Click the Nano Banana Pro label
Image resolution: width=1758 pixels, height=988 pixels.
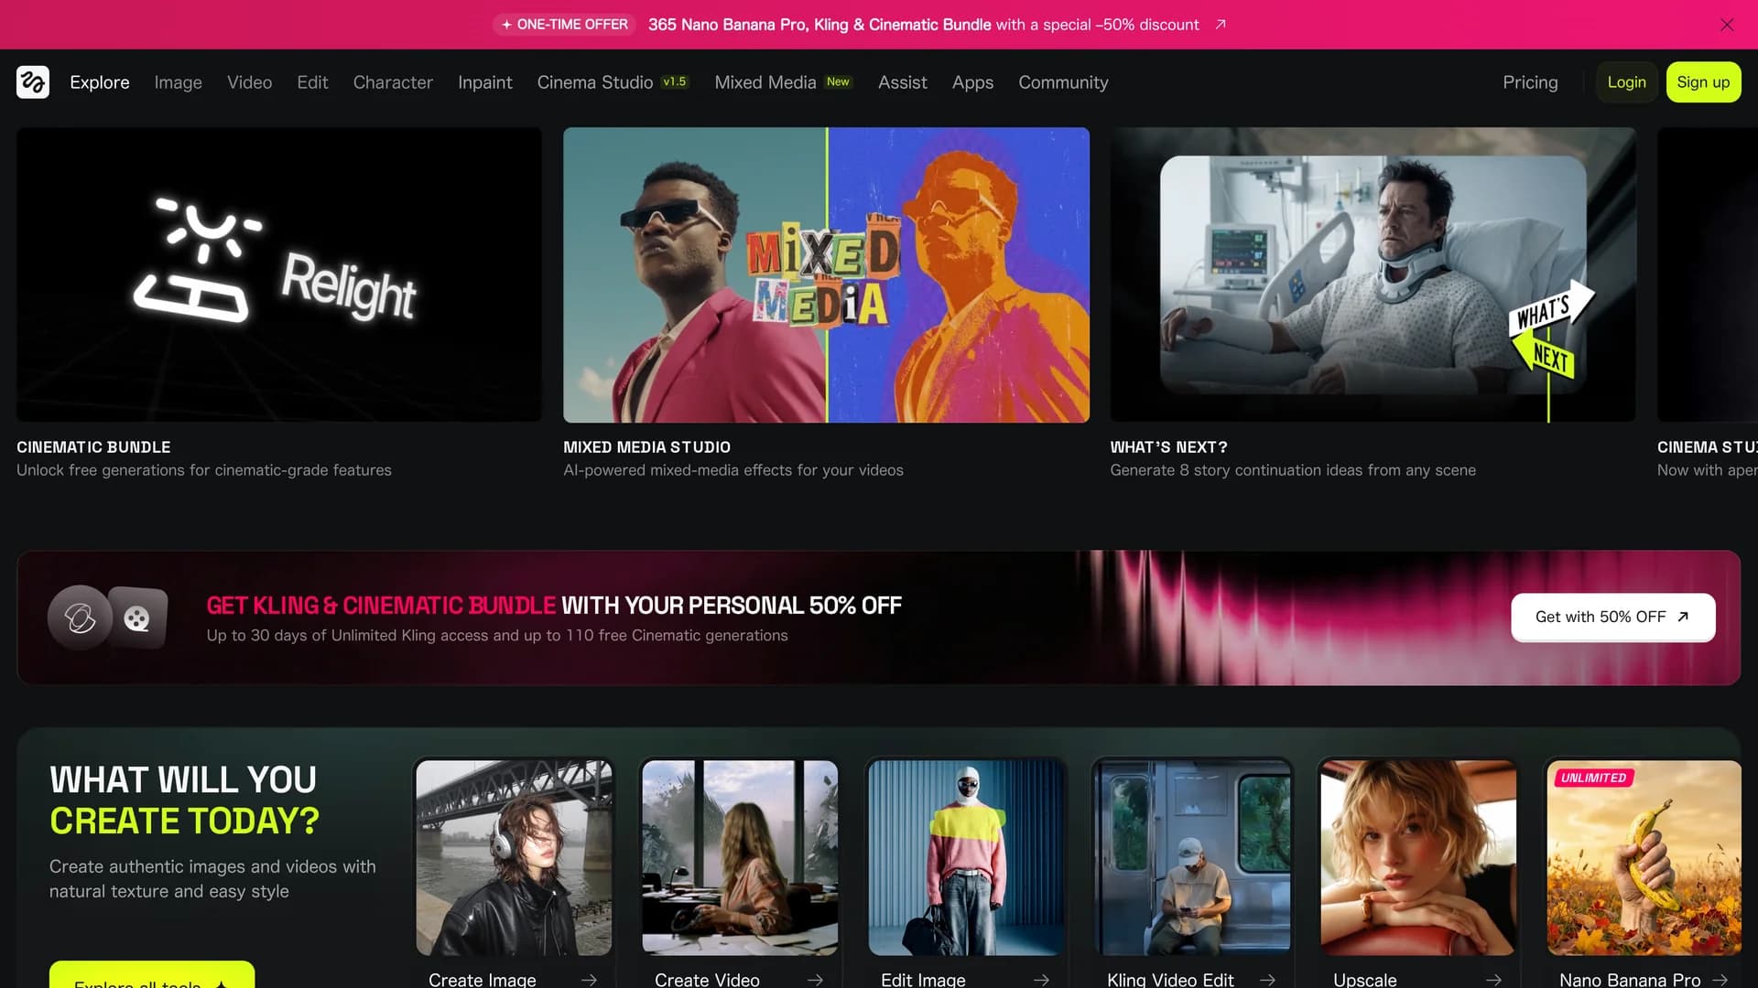click(1630, 980)
